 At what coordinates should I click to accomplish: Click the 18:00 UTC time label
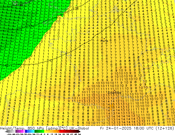click(x=144, y=128)
